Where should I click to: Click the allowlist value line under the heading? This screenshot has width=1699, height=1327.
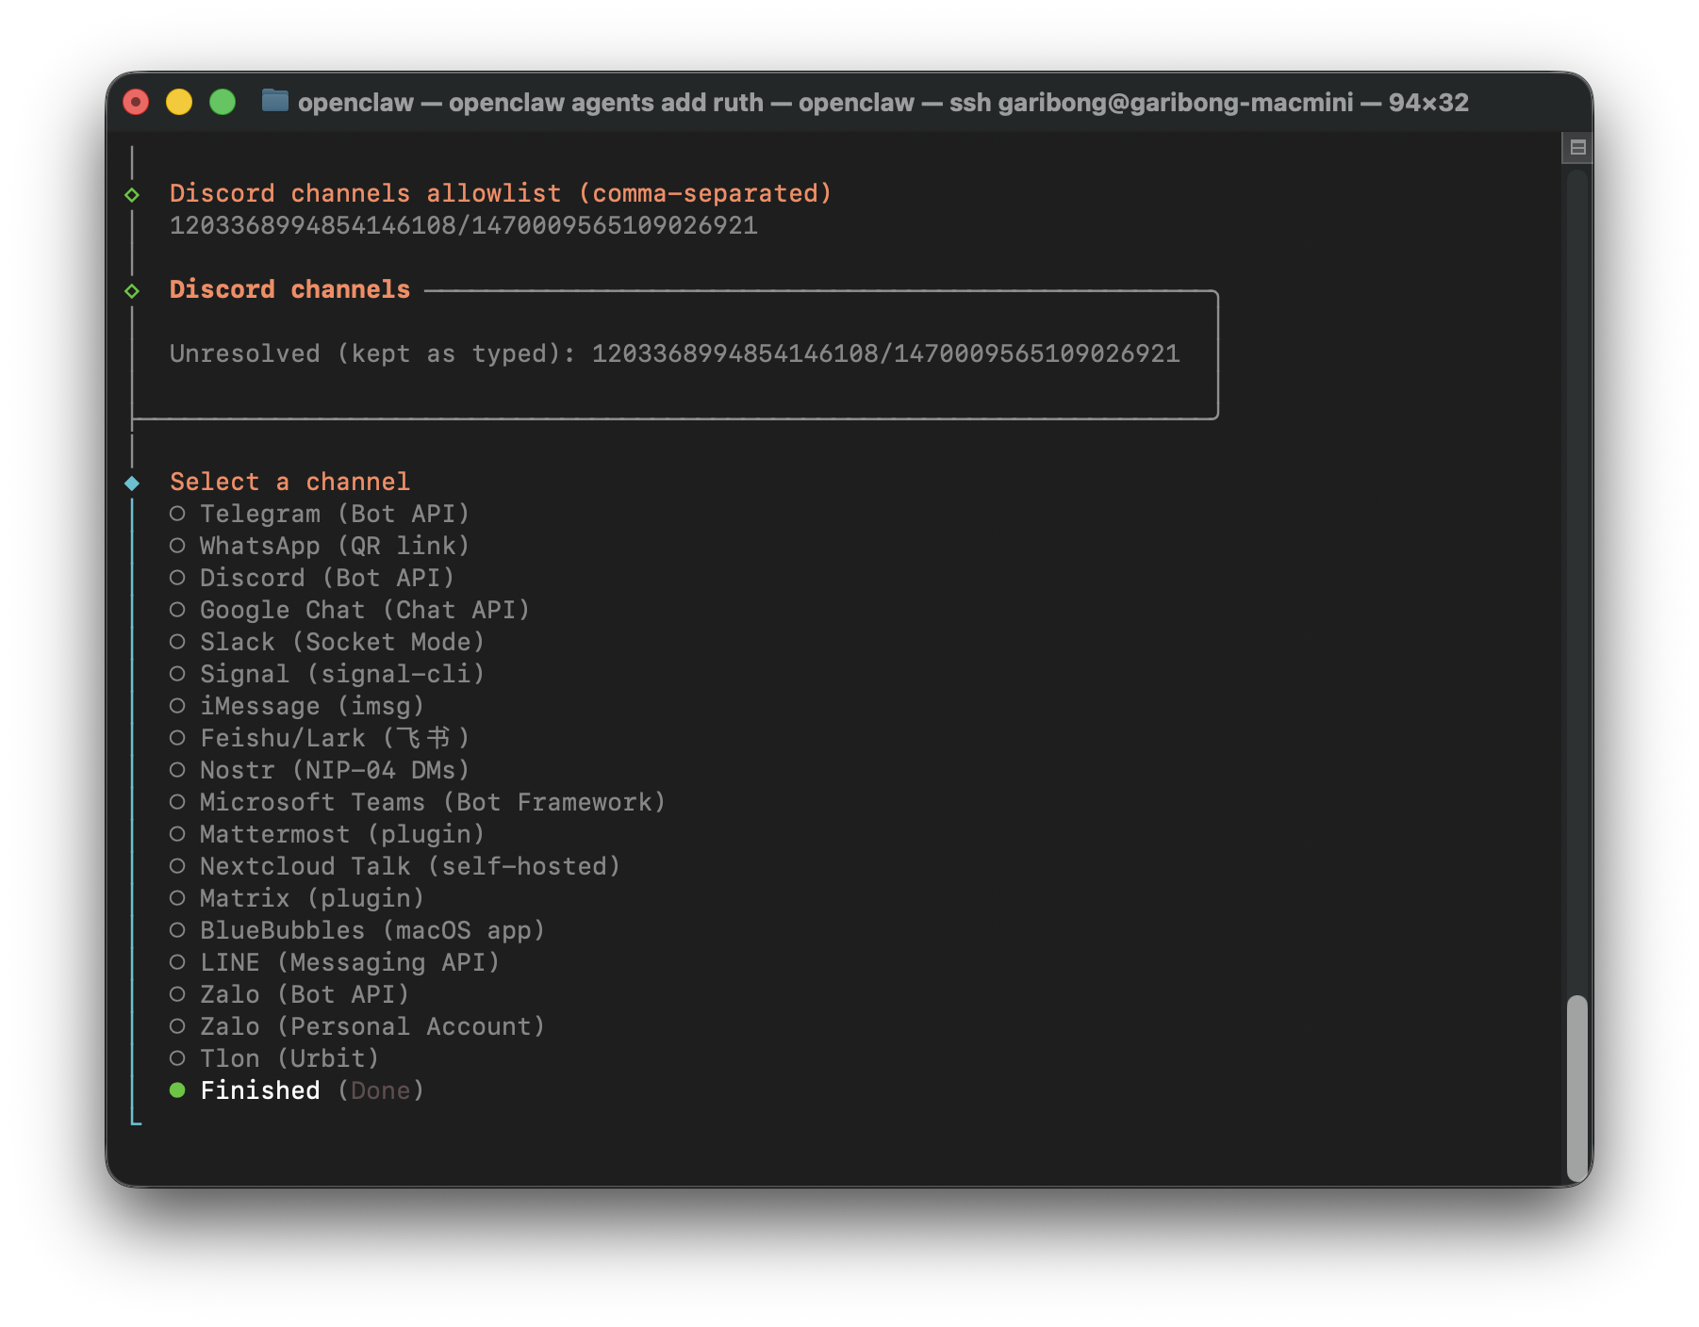click(x=463, y=225)
